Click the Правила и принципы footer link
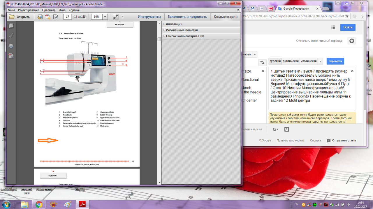This screenshot has width=373, height=209. click(291, 140)
